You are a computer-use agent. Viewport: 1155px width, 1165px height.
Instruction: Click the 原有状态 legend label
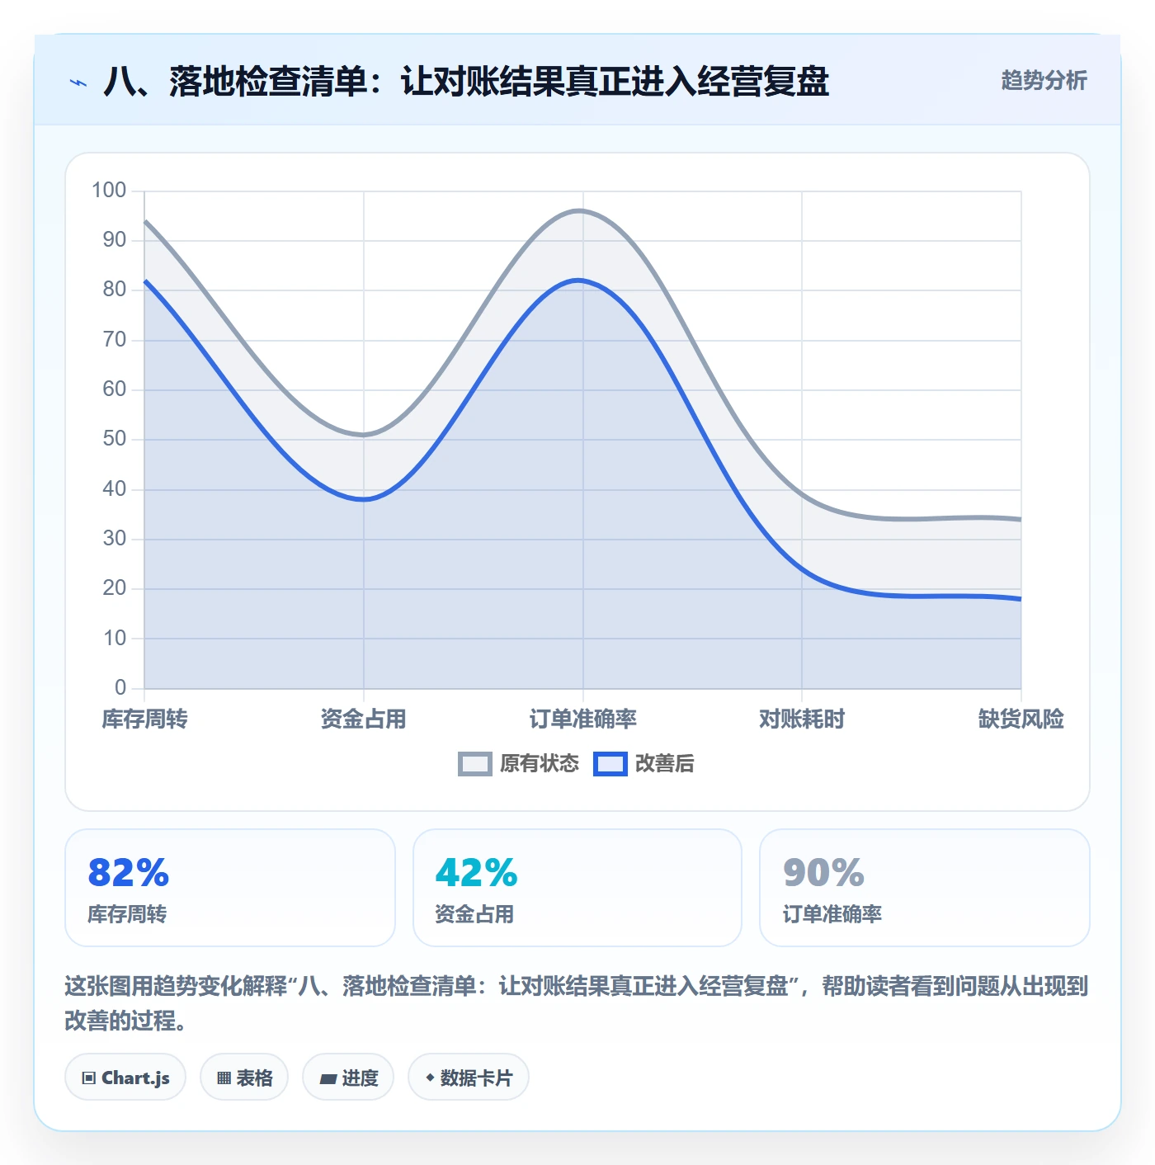tap(540, 764)
